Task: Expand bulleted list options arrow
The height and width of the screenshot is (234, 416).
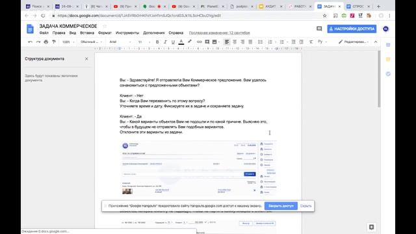Action: pos(287,42)
